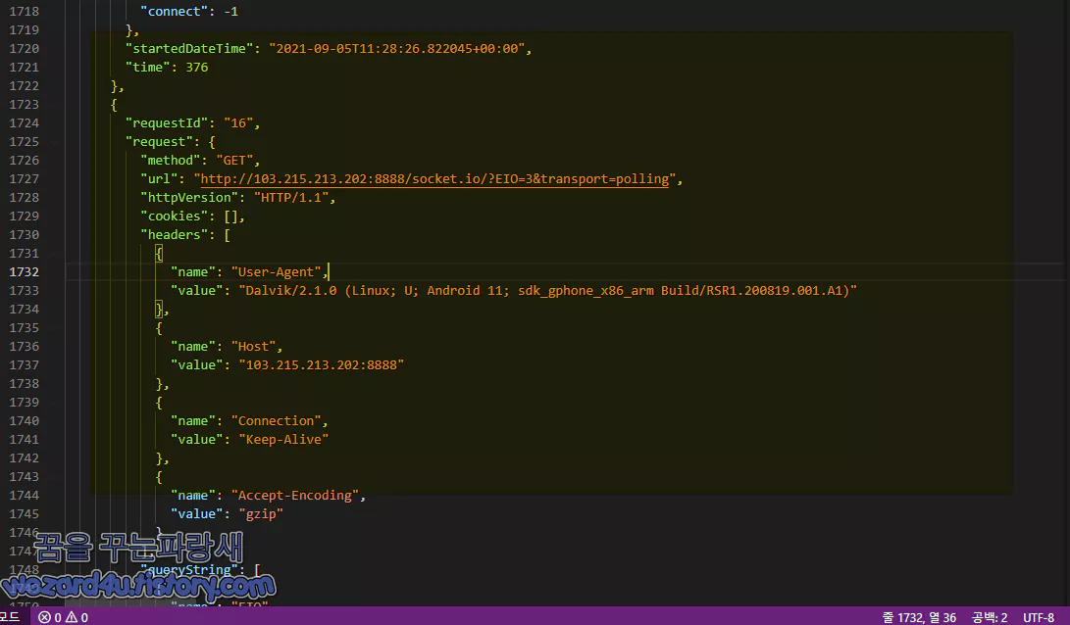Place cursor on the "103.215.213.202:8888" host value

click(x=321, y=364)
